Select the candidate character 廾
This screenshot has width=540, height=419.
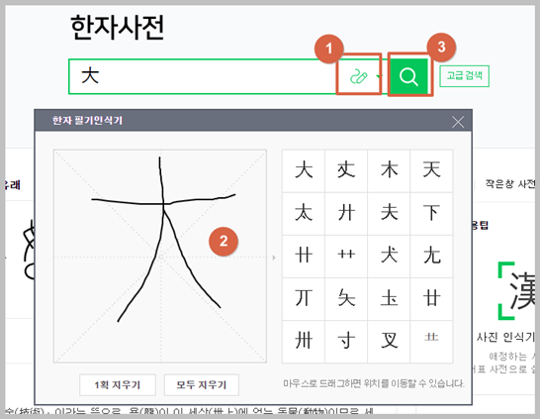tap(346, 214)
